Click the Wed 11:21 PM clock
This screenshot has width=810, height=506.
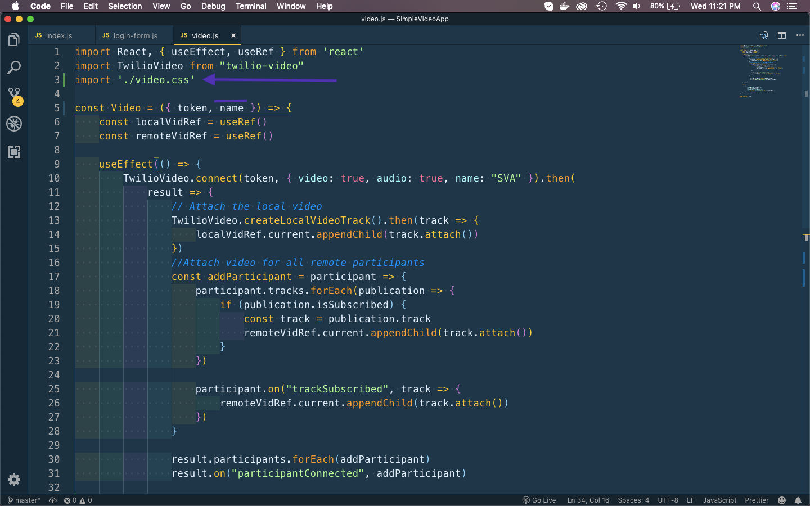coord(715,6)
